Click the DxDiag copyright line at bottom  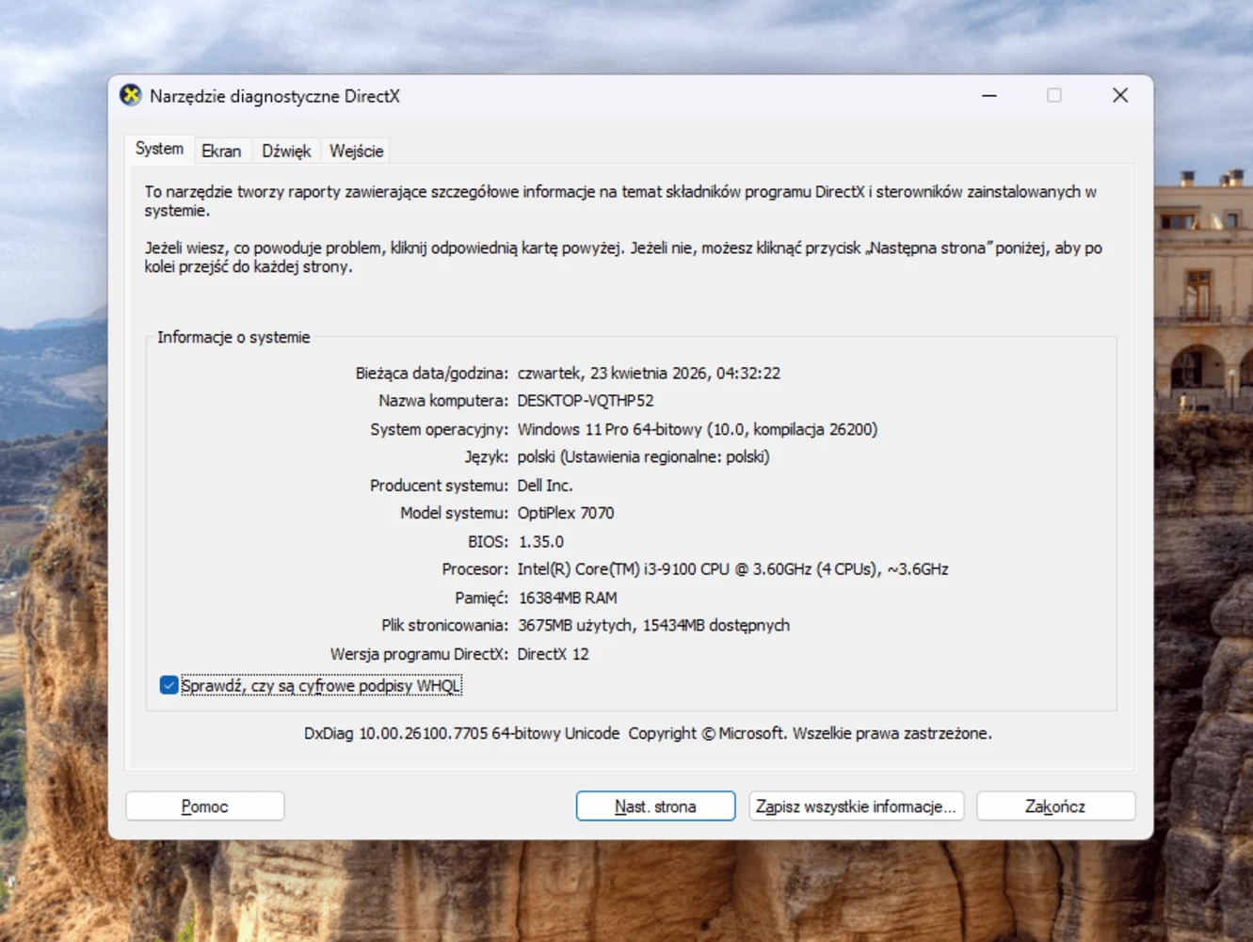click(648, 733)
